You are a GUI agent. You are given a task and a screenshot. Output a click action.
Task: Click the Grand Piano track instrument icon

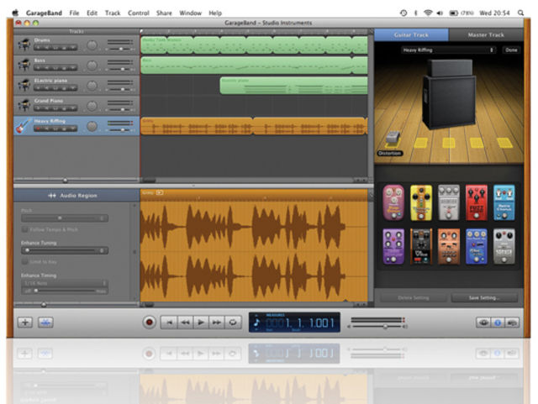(x=24, y=105)
